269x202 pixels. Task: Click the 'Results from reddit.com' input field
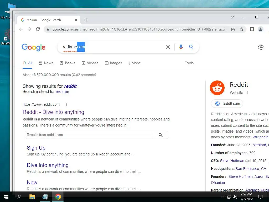point(89,135)
